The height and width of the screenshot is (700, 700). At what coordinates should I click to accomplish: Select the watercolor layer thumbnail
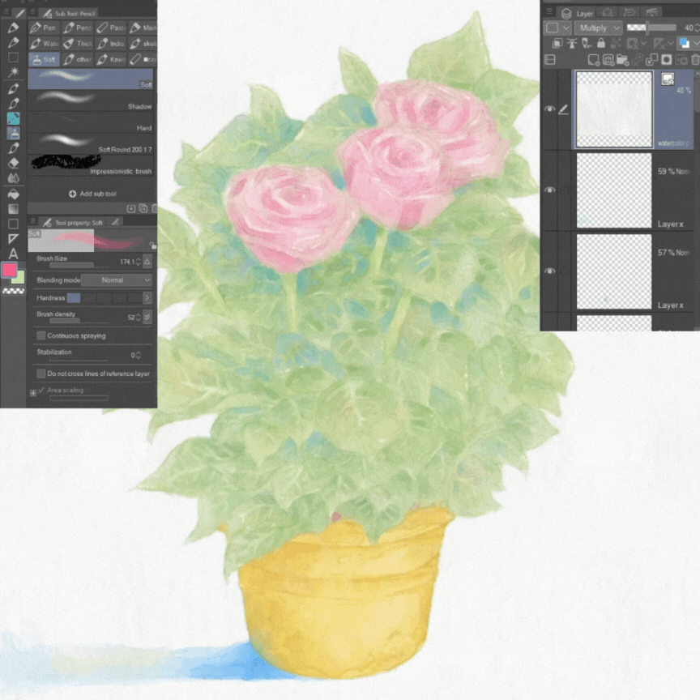[x=613, y=109]
